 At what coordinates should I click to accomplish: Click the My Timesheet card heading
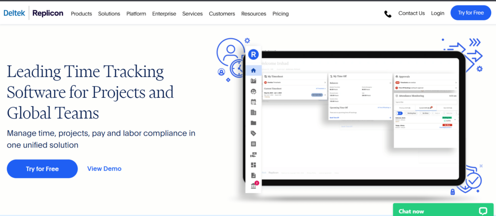coord(275,77)
